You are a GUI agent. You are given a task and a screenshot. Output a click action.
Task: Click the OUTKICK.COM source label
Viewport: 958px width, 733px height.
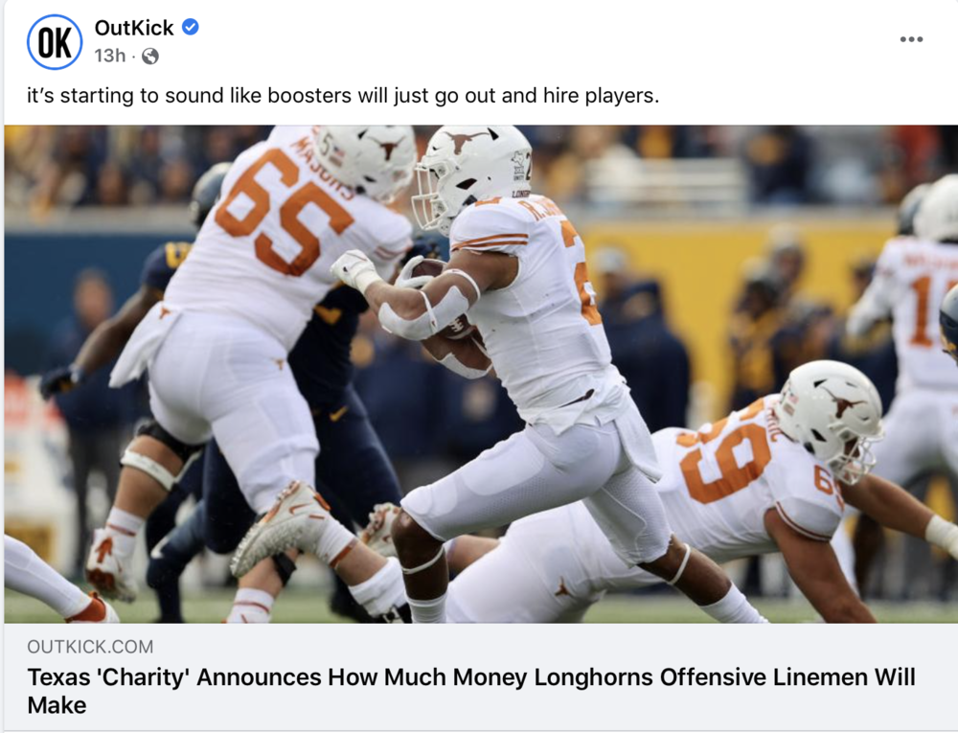tap(90, 646)
